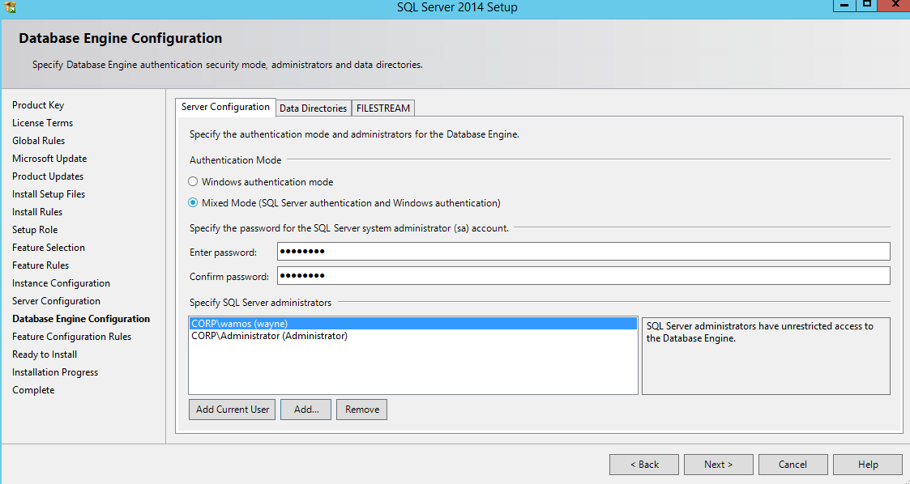910x484 pixels.
Task: Click the Add Current User button
Action: [x=233, y=410]
